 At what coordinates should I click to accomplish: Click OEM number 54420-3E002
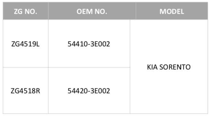tap(89, 91)
